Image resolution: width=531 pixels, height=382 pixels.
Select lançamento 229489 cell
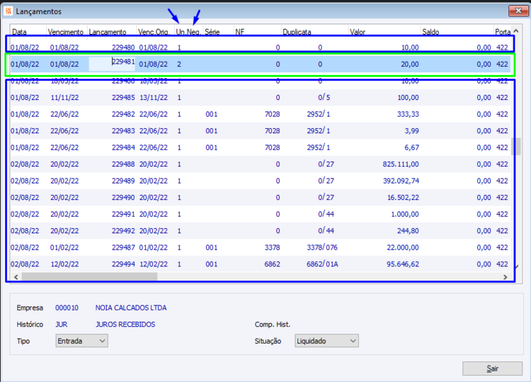pyautogui.click(x=123, y=181)
